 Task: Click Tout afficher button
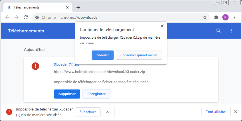click(216, 112)
